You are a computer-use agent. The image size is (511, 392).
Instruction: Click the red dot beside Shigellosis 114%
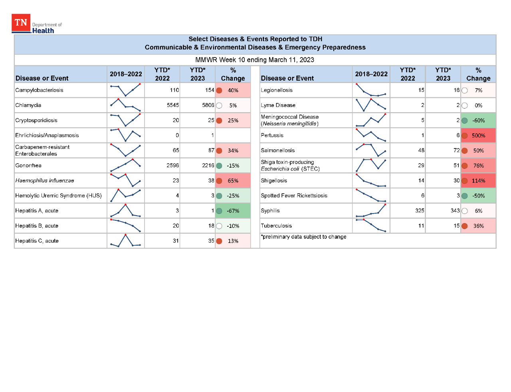(x=465, y=181)
